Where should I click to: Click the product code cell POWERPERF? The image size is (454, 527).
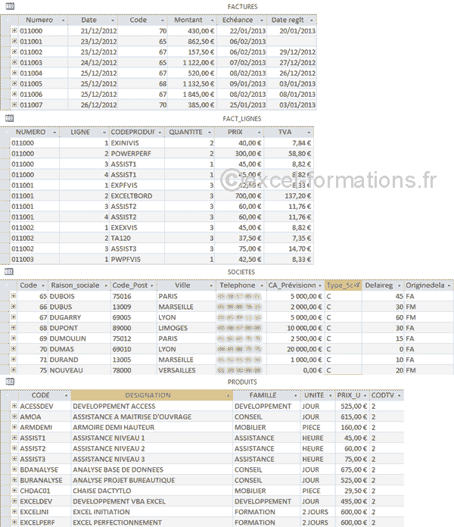click(x=137, y=154)
